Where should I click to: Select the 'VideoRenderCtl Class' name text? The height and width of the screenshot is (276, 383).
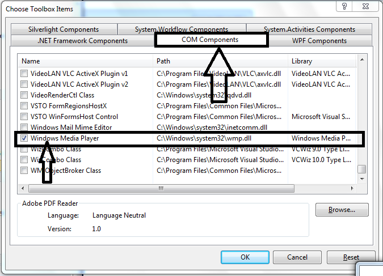[62, 95]
